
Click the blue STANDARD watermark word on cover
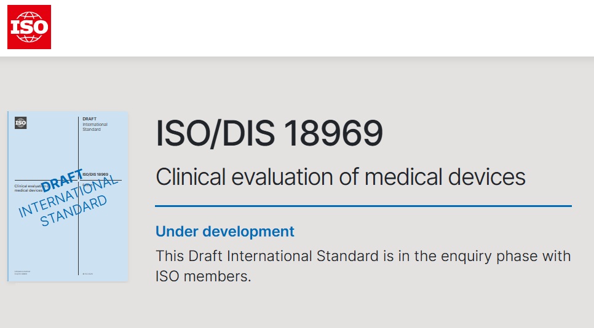pyautogui.click(x=74, y=211)
